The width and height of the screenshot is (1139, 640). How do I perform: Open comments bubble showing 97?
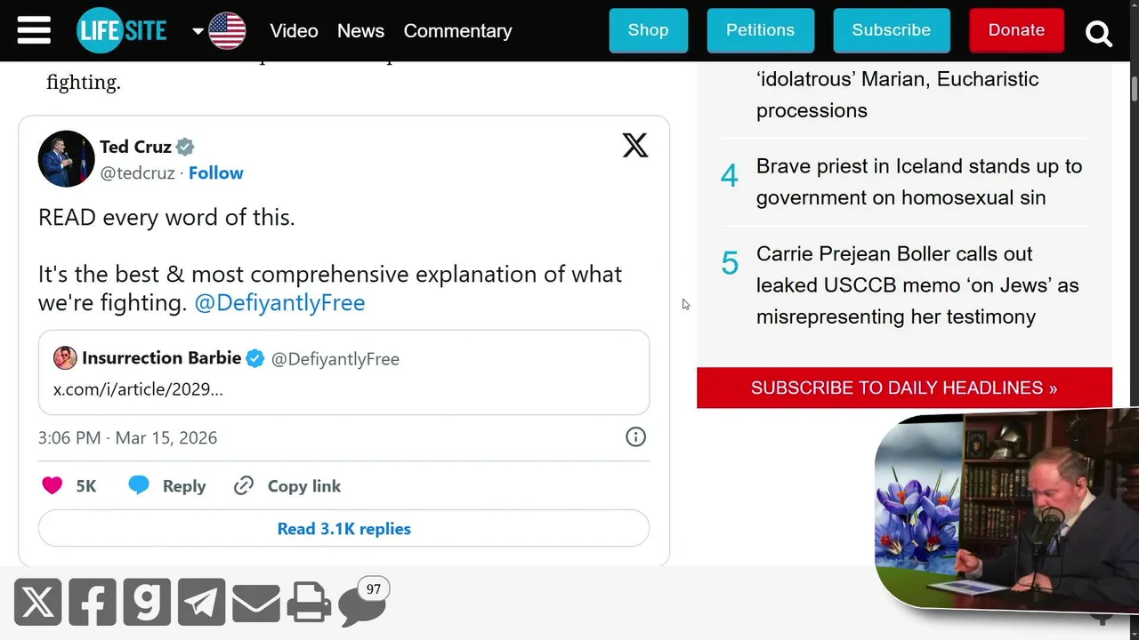click(363, 603)
